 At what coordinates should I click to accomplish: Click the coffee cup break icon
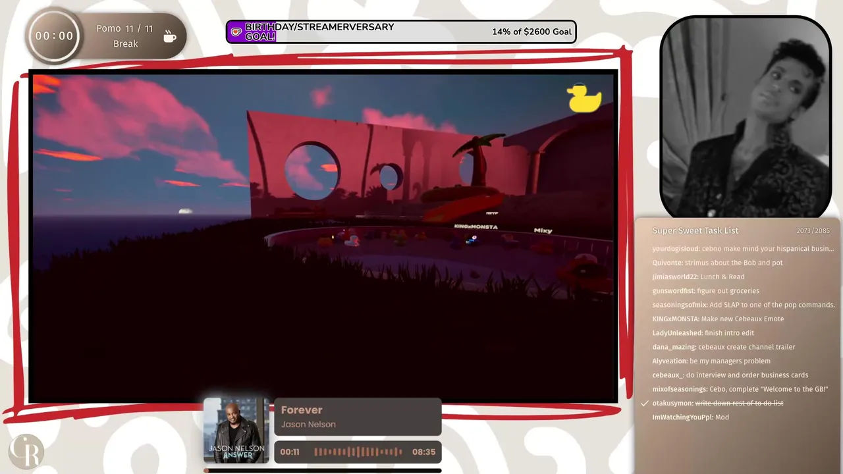[x=170, y=36]
